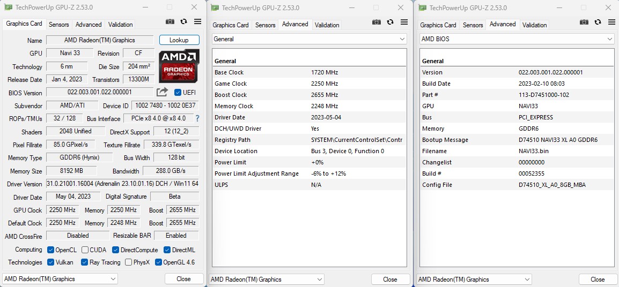Open hamburger menu in right GPU-Z window
The image size is (619, 287).
tap(611, 22)
